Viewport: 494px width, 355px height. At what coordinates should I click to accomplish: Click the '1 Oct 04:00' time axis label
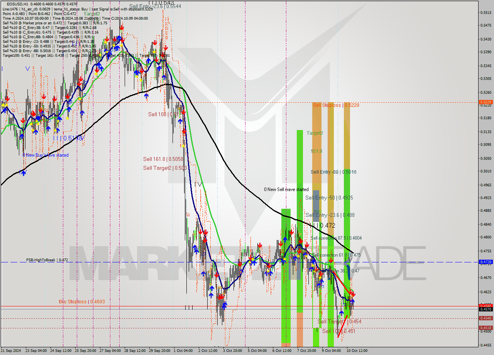[183, 351]
